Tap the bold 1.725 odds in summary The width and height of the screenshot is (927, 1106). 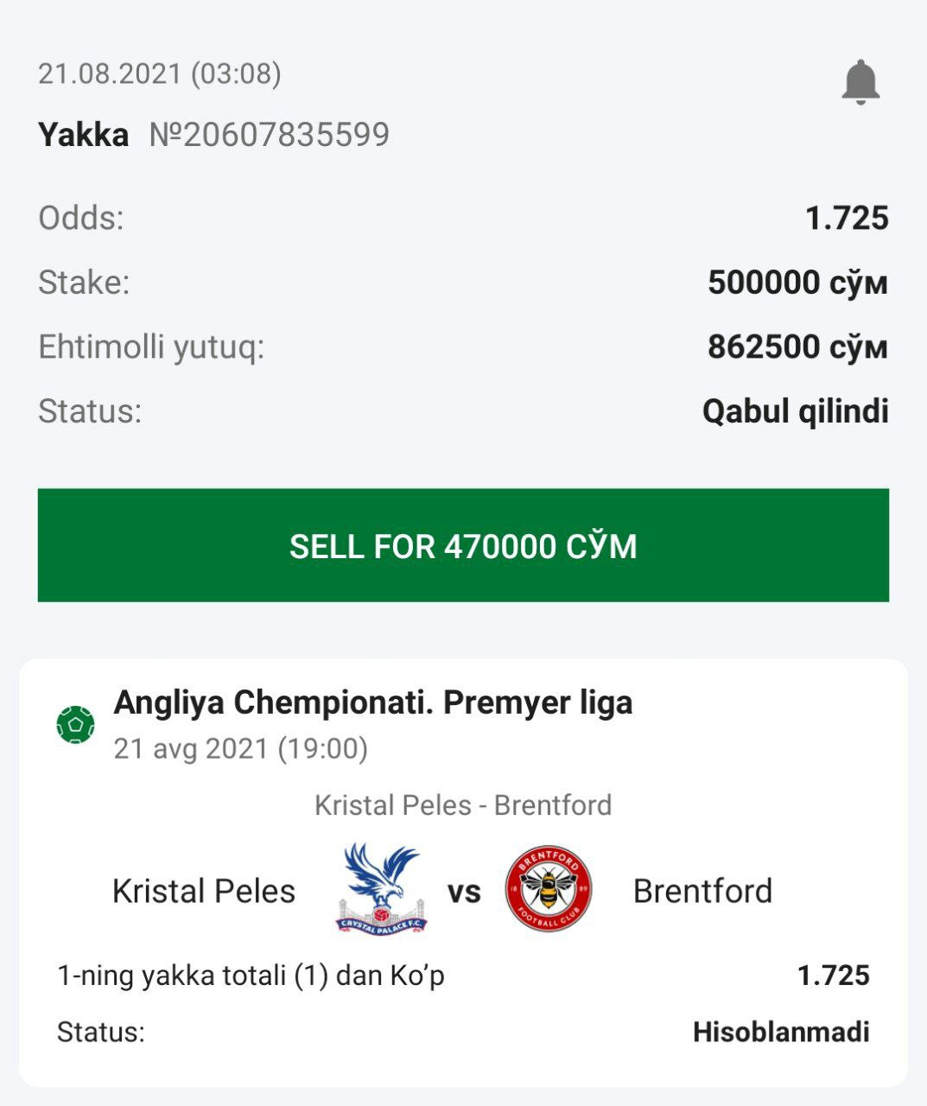(846, 218)
